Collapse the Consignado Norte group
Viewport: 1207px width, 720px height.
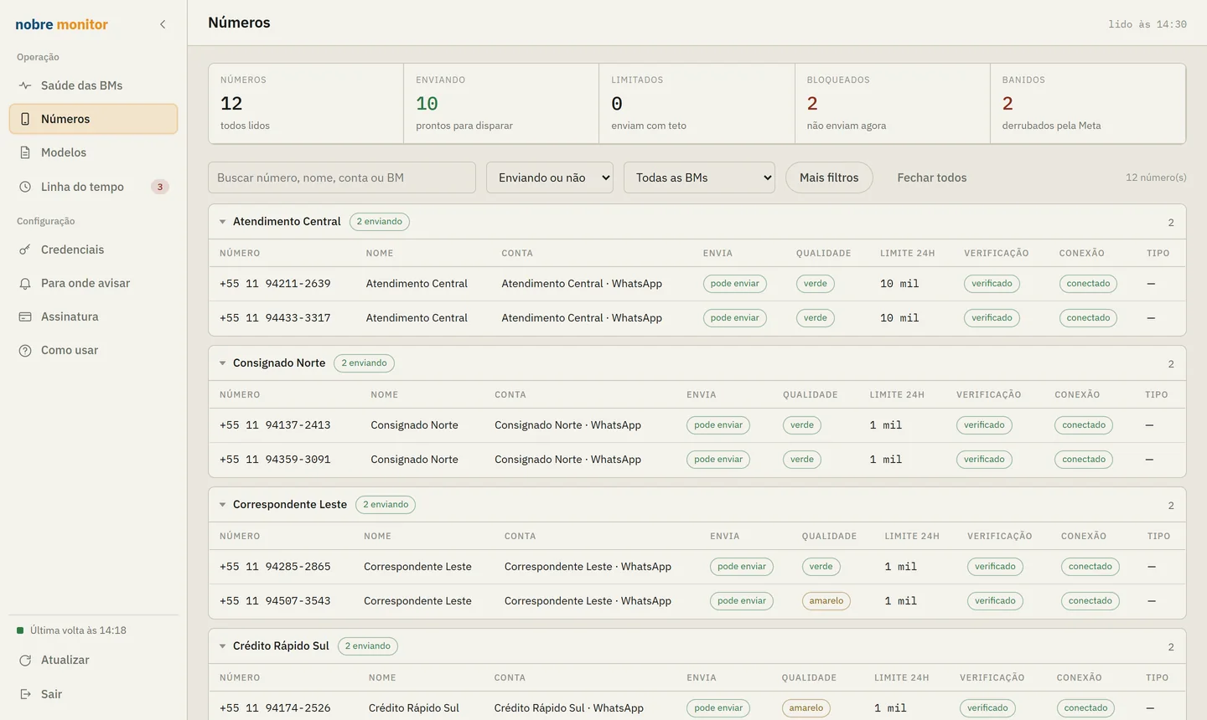click(x=223, y=363)
